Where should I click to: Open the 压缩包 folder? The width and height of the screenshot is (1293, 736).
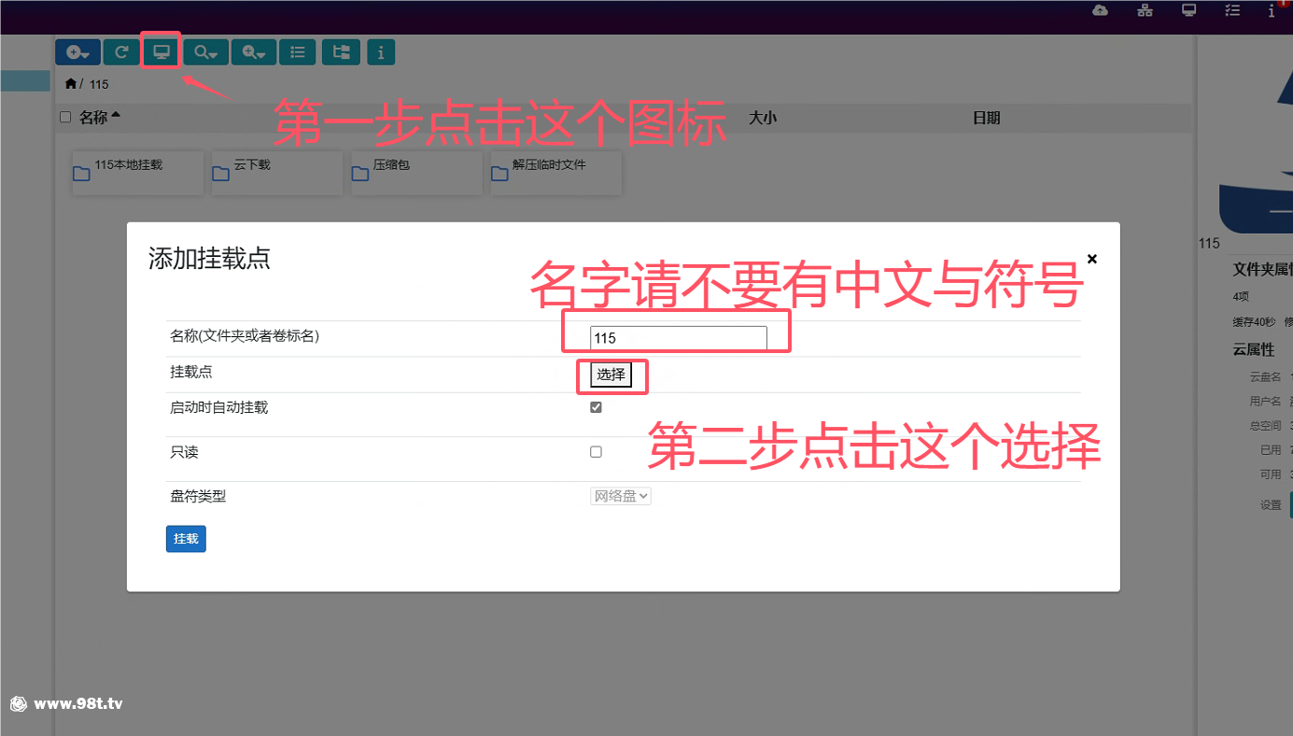(x=416, y=173)
